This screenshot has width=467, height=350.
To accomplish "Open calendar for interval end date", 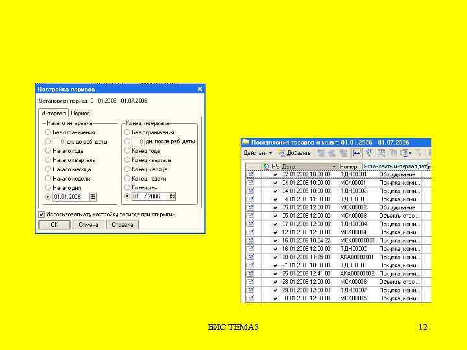I will pyautogui.click(x=172, y=196).
